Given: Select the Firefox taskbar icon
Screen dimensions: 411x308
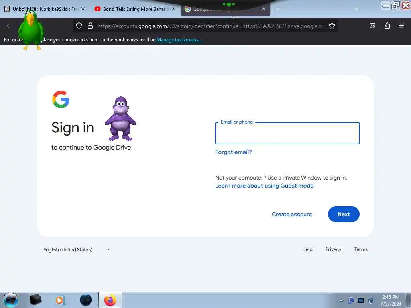Looking at the screenshot, I should click(x=110, y=300).
